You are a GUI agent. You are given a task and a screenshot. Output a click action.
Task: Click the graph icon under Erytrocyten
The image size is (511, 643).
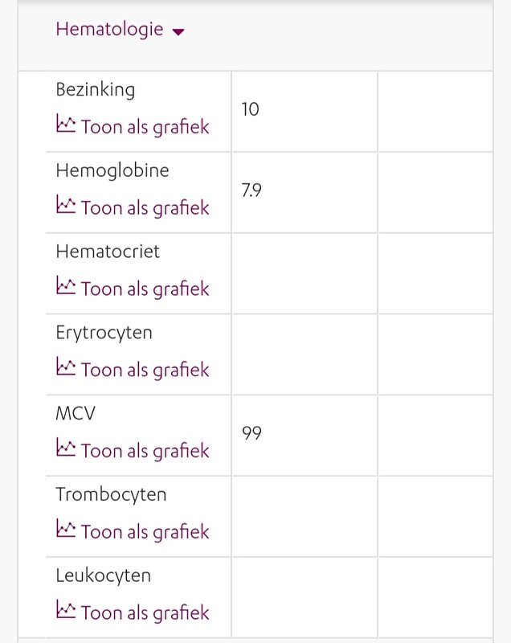click(x=66, y=367)
